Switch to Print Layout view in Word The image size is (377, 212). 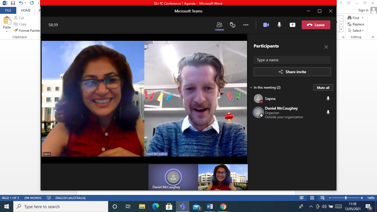pyautogui.click(x=312, y=198)
